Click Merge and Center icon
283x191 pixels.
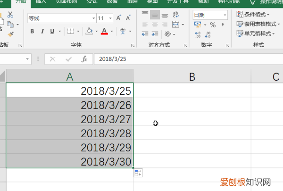tap(175, 24)
